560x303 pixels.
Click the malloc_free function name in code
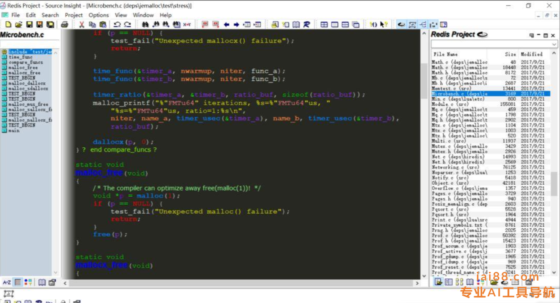tap(99, 172)
